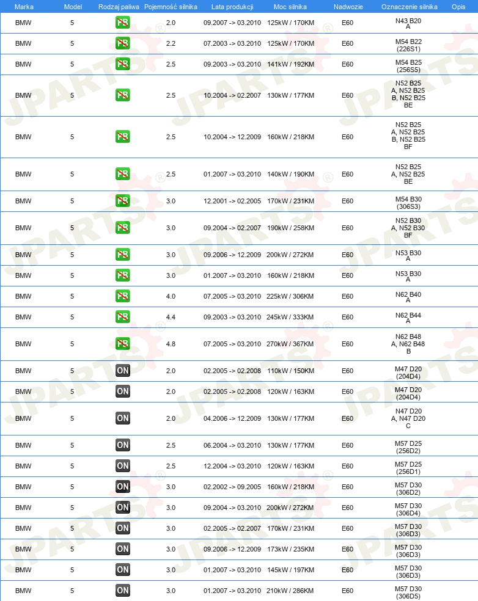Click the petrol icon in the N43 B20 row
478x601 pixels.
click(x=123, y=23)
